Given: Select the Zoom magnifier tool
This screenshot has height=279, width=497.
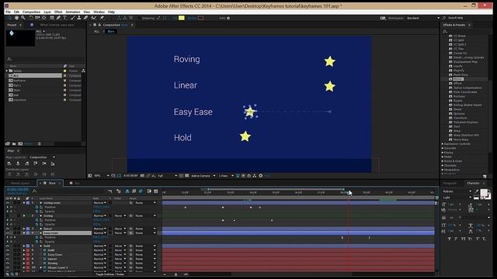Looking at the screenshot, I should pyautogui.click(x=23, y=18).
